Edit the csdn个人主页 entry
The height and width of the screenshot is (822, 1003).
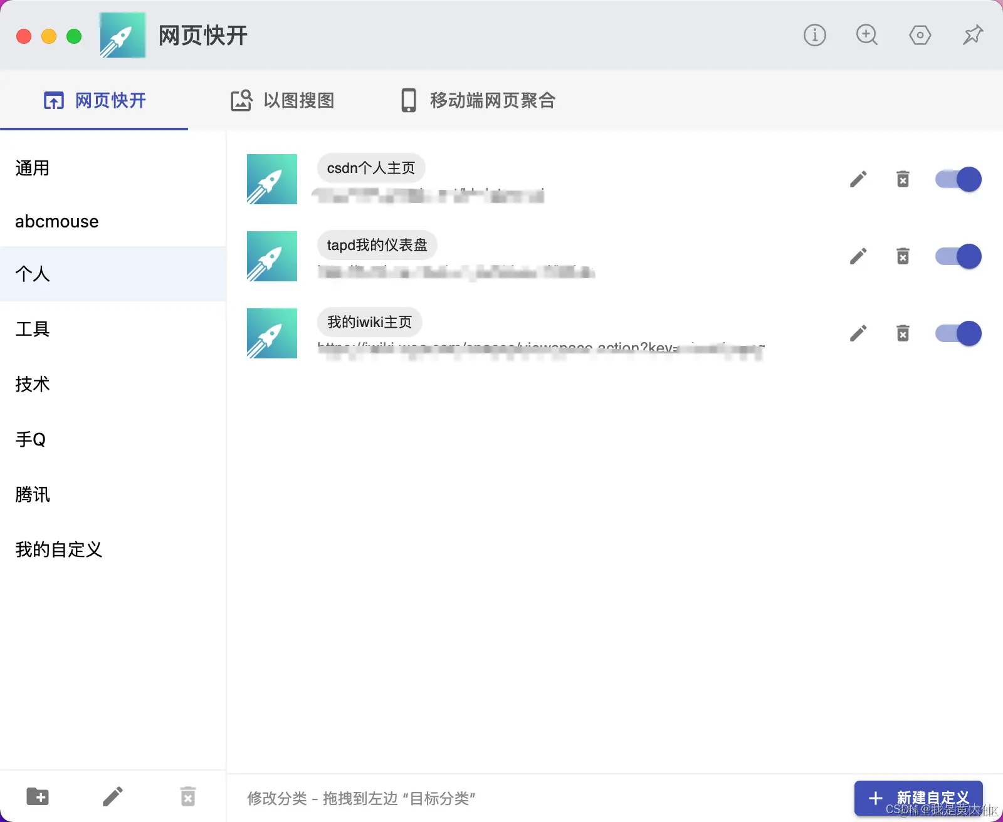pos(858,179)
